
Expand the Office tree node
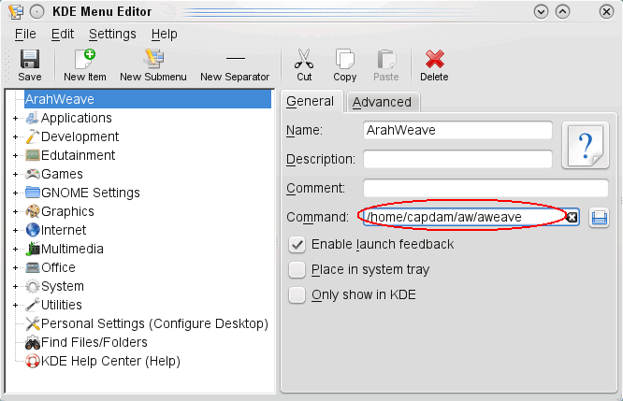pyautogui.click(x=15, y=267)
